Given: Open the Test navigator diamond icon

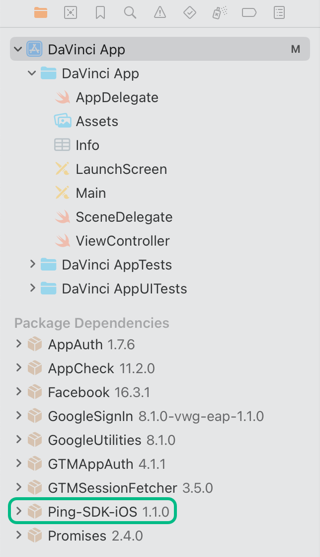Looking at the screenshot, I should pyautogui.click(x=189, y=13).
